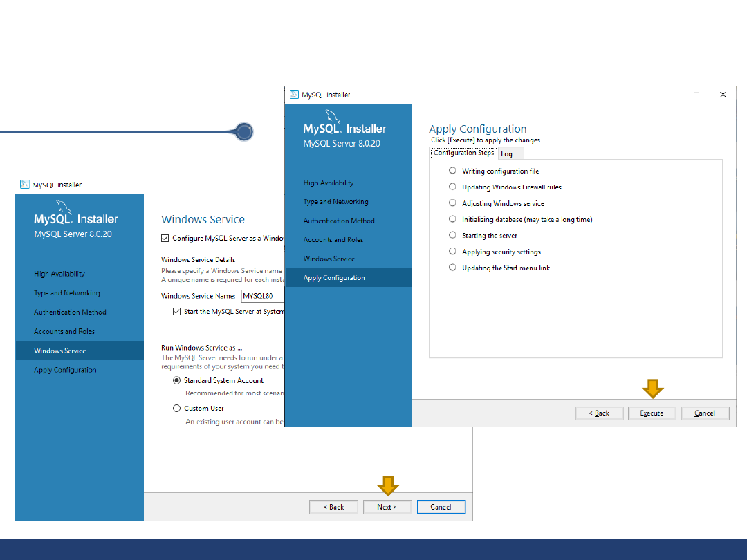Image resolution: width=747 pixels, height=560 pixels.
Task: Choose the Standard System Account radio option
Action: pyautogui.click(x=177, y=380)
